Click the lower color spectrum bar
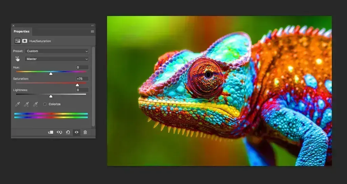The width and height of the screenshot is (347, 184). pos(51,117)
